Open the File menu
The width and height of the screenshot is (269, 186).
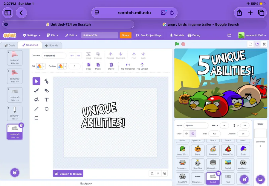pos(53,35)
